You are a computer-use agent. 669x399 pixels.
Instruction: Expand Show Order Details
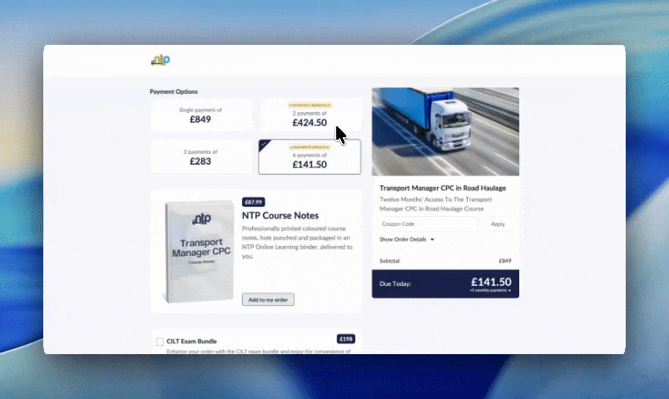click(x=404, y=239)
